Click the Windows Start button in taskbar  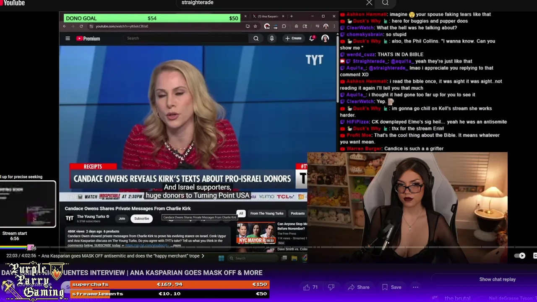pos(221,258)
